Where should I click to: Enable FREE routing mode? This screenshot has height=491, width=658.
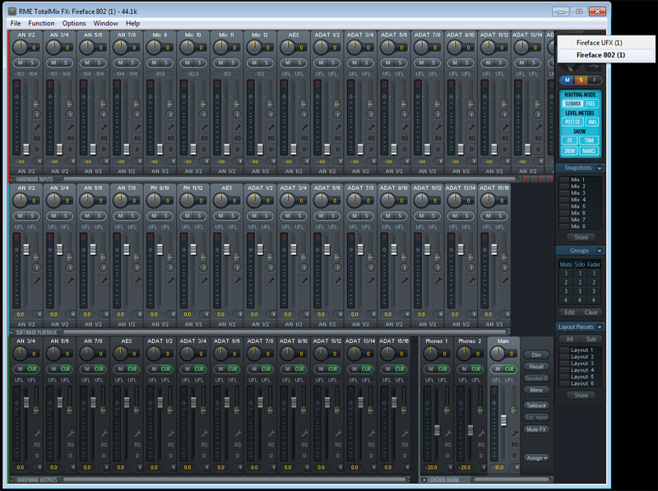tap(591, 104)
